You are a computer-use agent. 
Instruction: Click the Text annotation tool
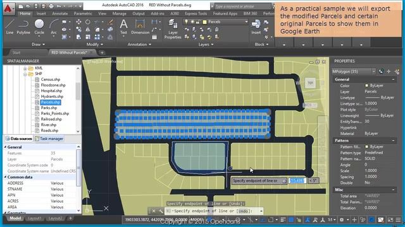pyautogui.click(x=123, y=26)
